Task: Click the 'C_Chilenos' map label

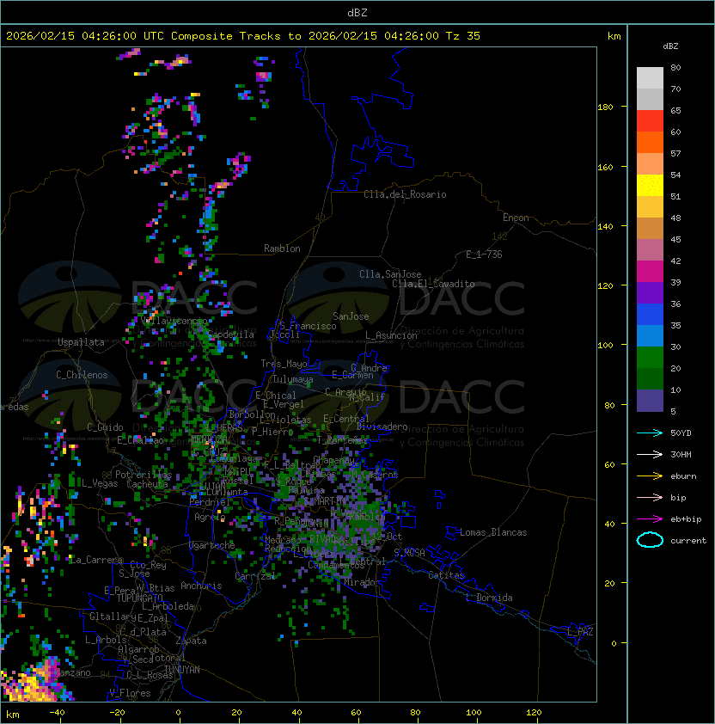Action: [82, 375]
